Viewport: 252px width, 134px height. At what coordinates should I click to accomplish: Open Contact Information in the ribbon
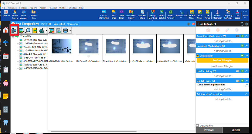(104, 14)
